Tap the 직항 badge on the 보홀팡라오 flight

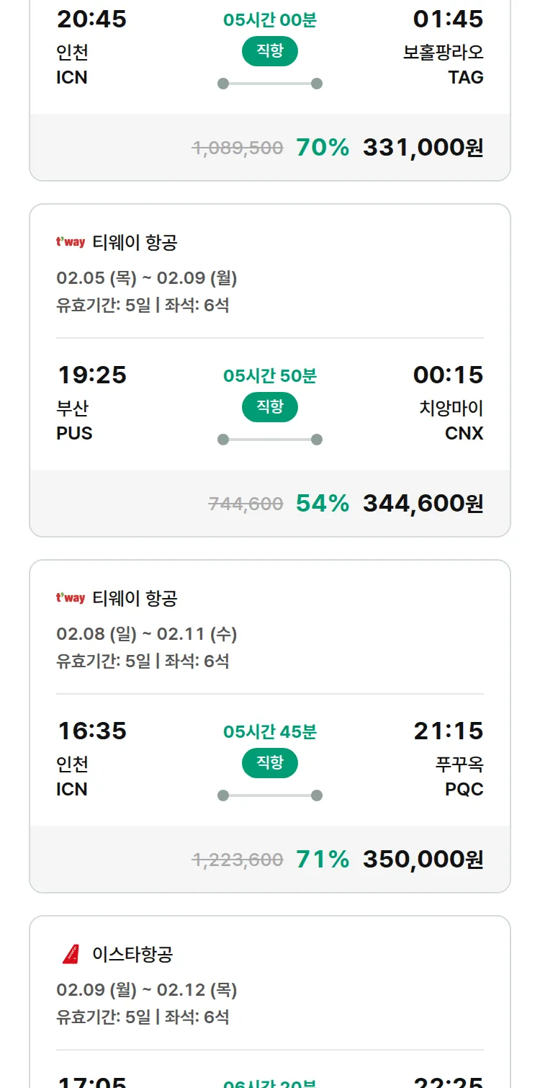pos(269,51)
